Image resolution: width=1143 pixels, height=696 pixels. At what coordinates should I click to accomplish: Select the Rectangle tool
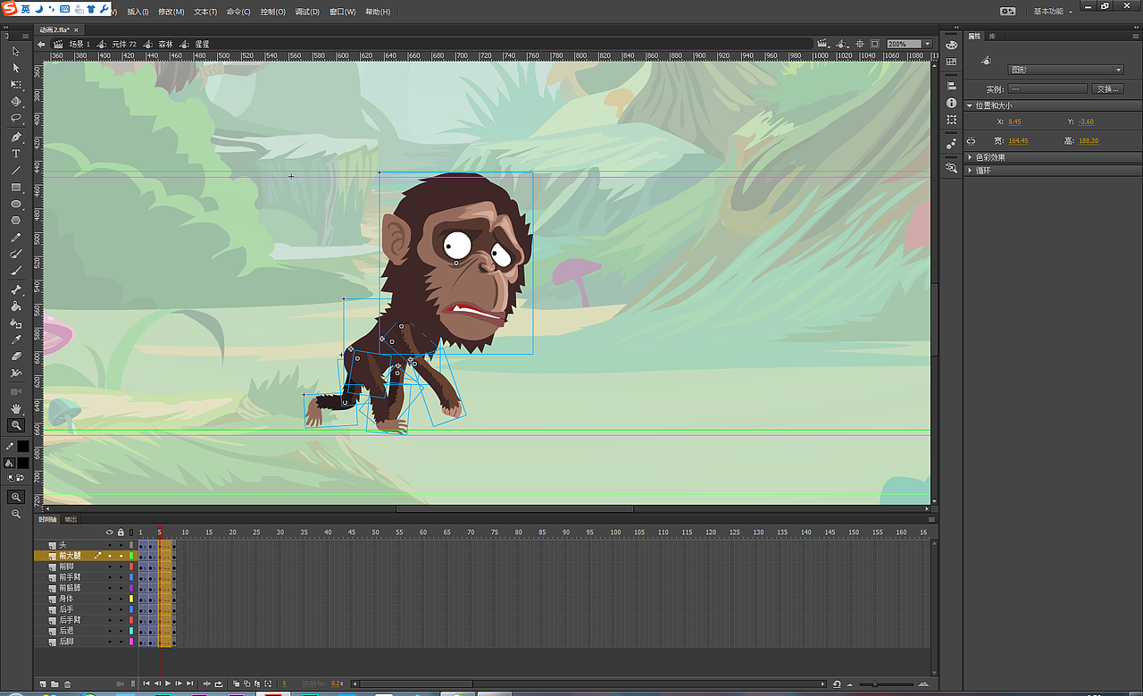pyautogui.click(x=16, y=188)
